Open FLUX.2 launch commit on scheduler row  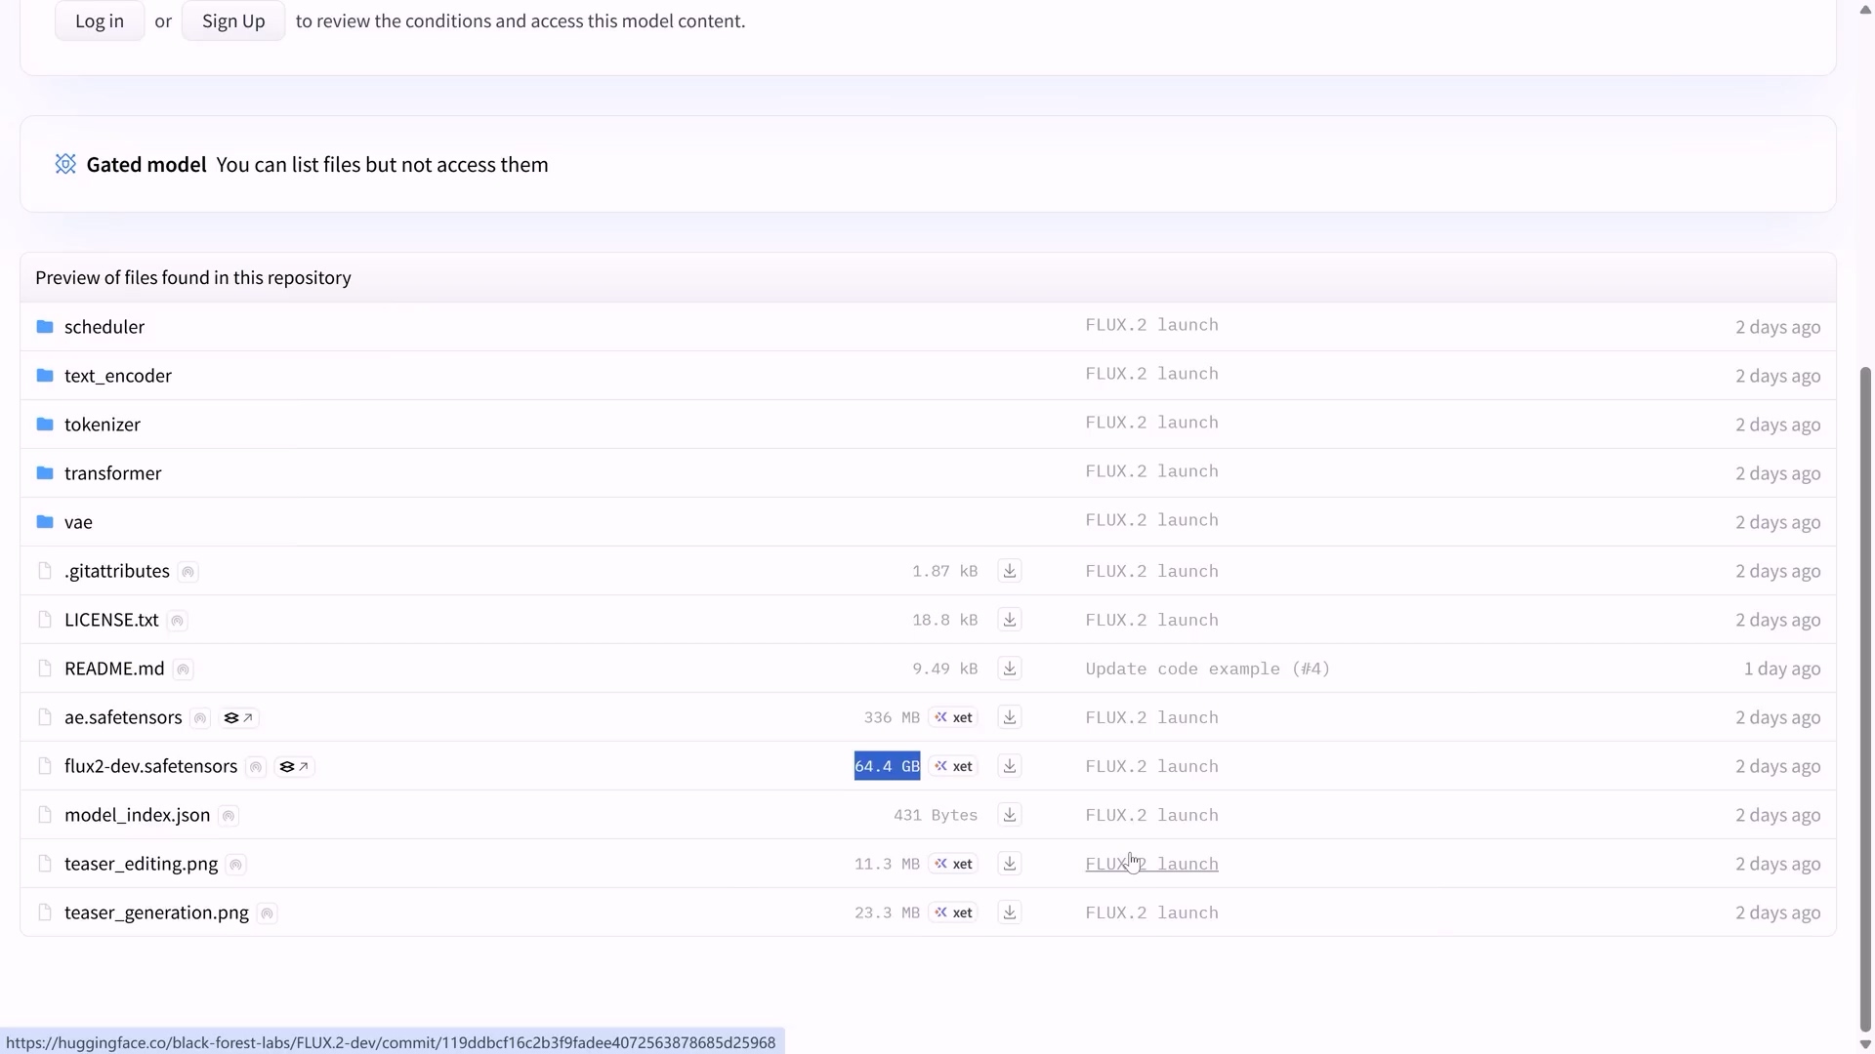[1152, 325]
